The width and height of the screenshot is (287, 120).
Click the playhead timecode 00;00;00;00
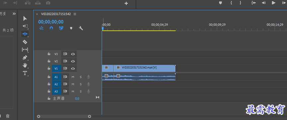(51, 22)
